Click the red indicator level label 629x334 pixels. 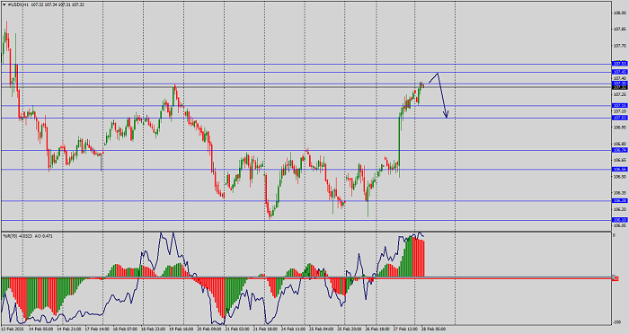tap(616, 278)
